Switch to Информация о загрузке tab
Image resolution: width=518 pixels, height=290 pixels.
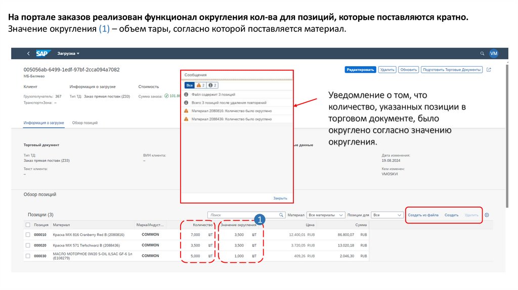pyautogui.click(x=44, y=123)
